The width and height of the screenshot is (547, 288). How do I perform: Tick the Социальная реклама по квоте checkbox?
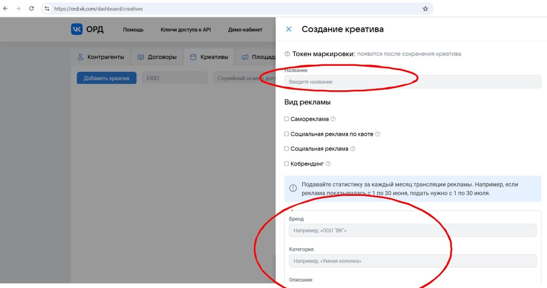[x=286, y=134]
